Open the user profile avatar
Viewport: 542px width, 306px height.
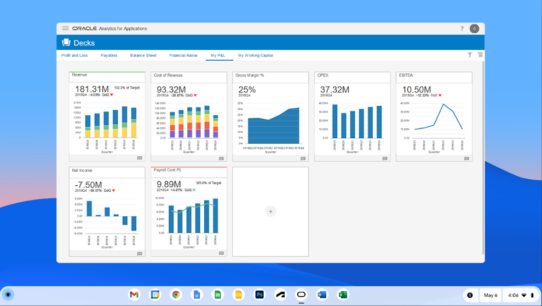click(x=475, y=28)
